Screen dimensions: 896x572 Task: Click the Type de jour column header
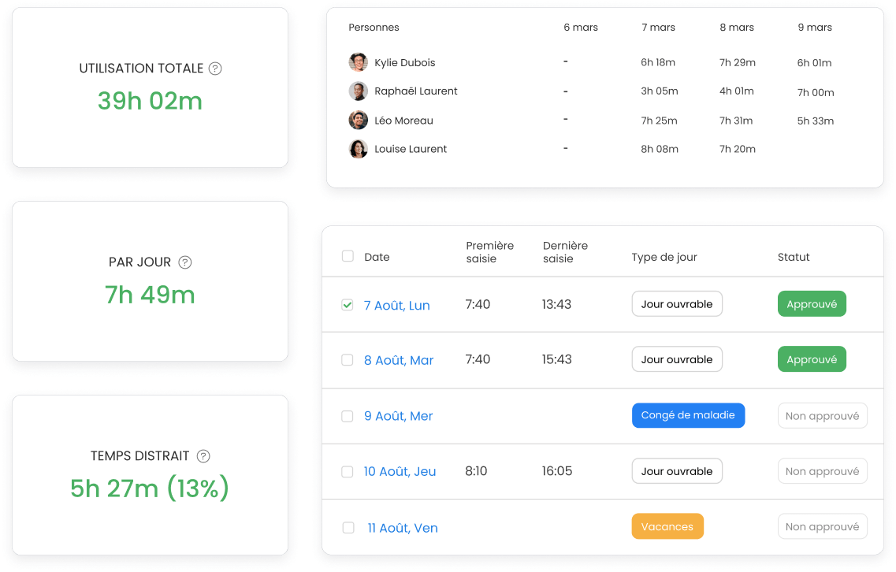click(x=664, y=257)
